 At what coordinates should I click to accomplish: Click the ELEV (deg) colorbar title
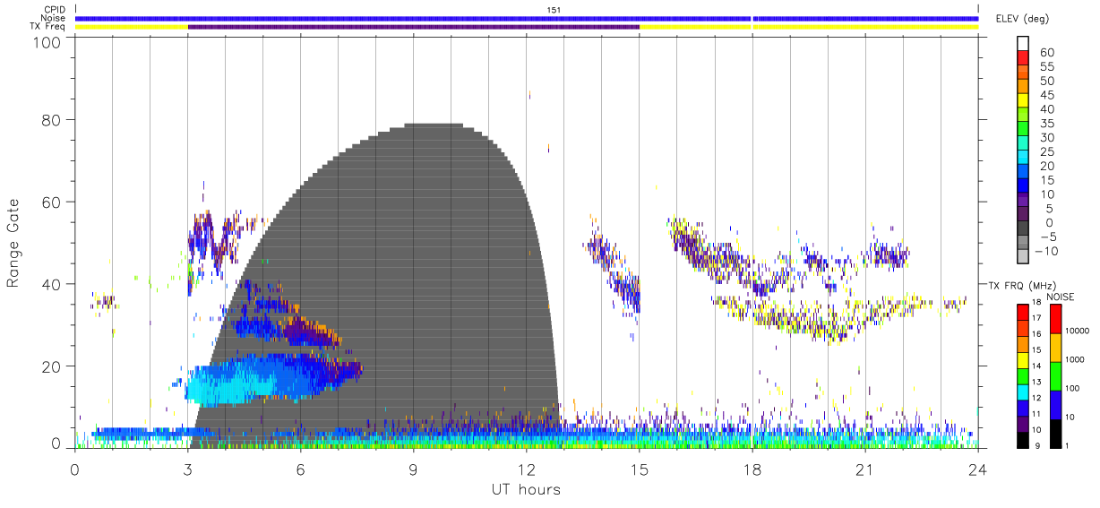click(1022, 19)
